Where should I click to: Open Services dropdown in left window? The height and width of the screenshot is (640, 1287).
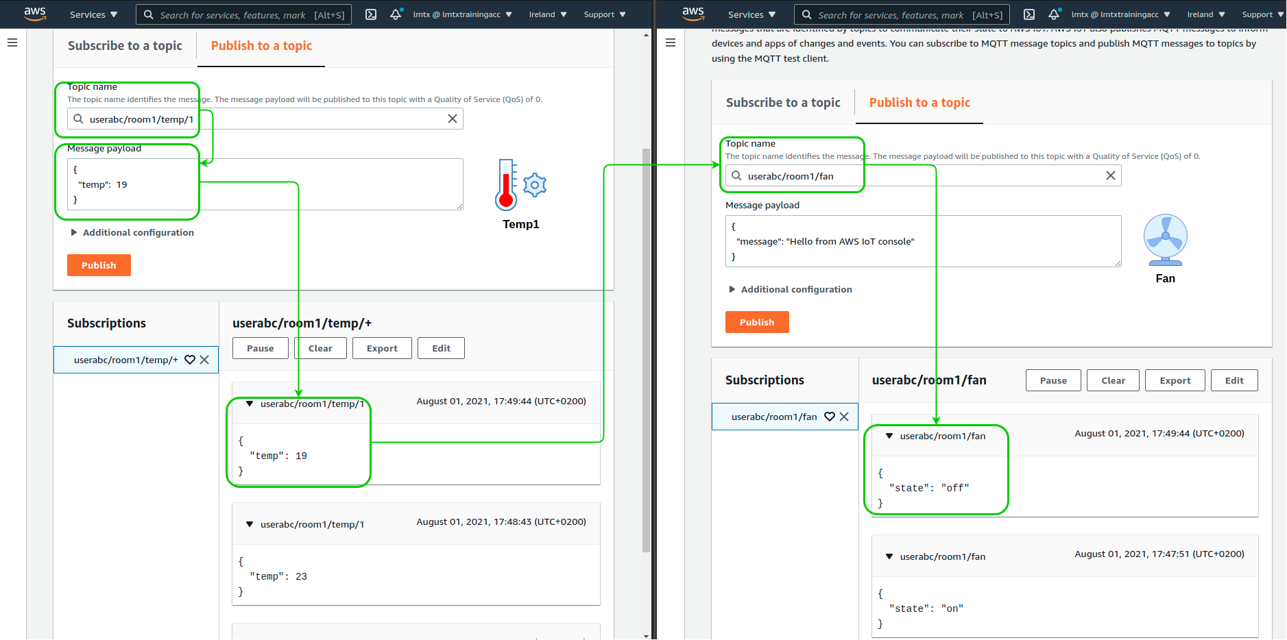tap(93, 14)
